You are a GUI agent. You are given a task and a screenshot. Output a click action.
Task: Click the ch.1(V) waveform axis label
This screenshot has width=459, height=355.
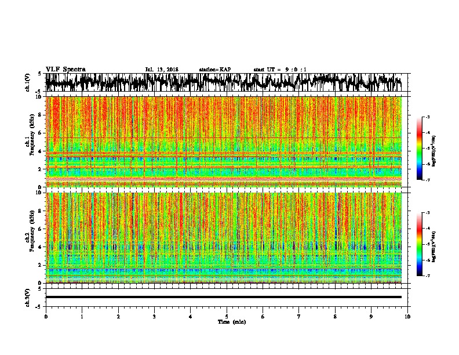click(28, 82)
